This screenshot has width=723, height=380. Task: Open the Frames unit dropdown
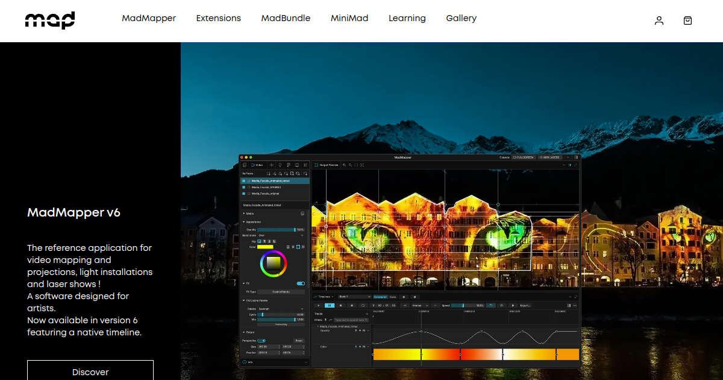click(x=421, y=305)
